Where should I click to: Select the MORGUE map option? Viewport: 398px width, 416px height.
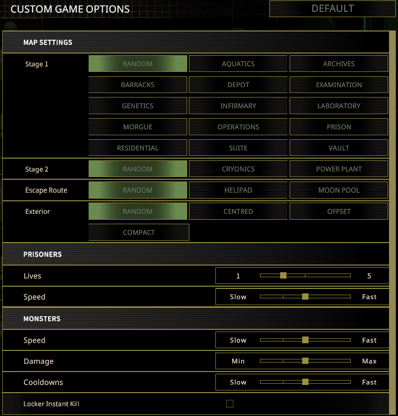[x=138, y=127]
